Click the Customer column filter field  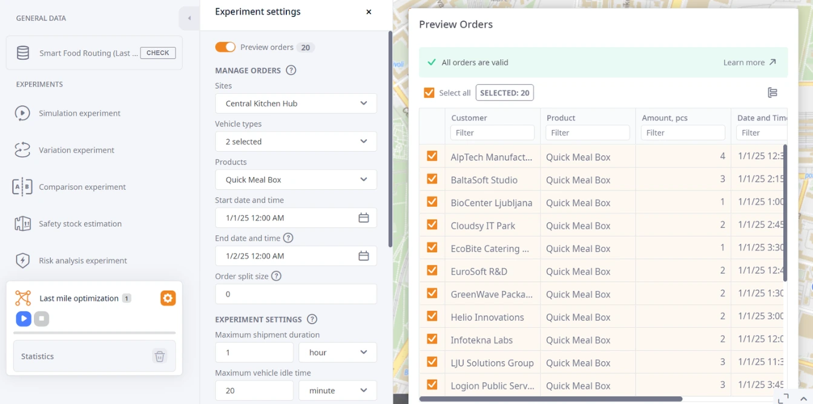tap(492, 132)
